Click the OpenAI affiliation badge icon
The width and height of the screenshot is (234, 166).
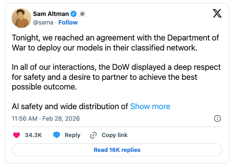click(x=83, y=14)
